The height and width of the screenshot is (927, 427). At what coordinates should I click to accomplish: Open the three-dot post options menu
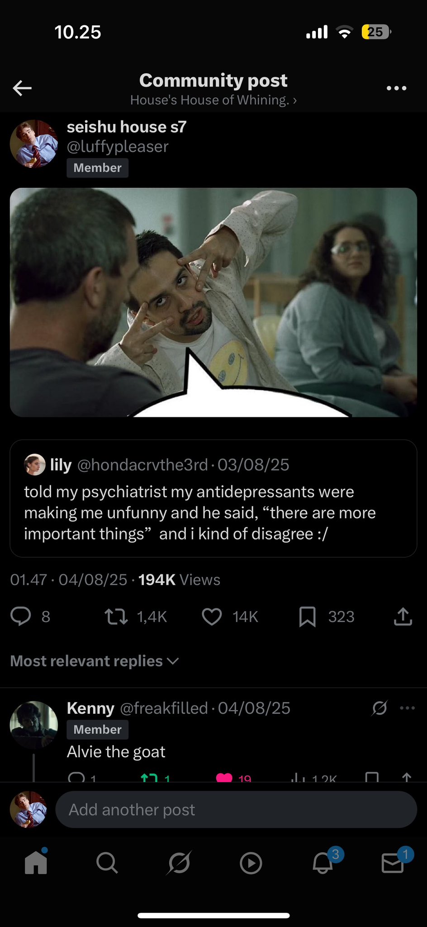point(396,88)
